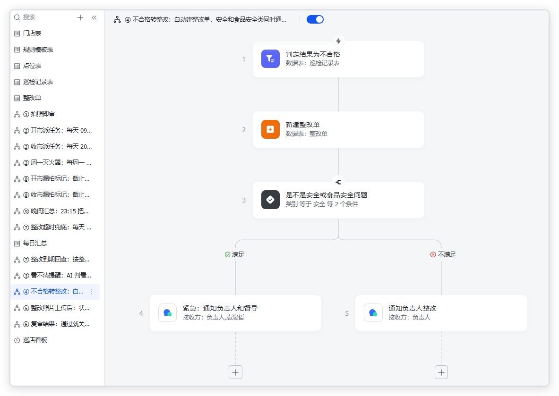This screenshot has width=559, height=396.
Task: Click the plus icon to add new item
Action: (x=80, y=17)
